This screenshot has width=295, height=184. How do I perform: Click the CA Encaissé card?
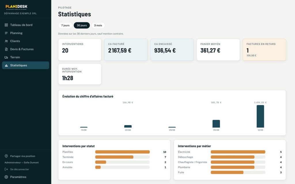(x=172, y=50)
